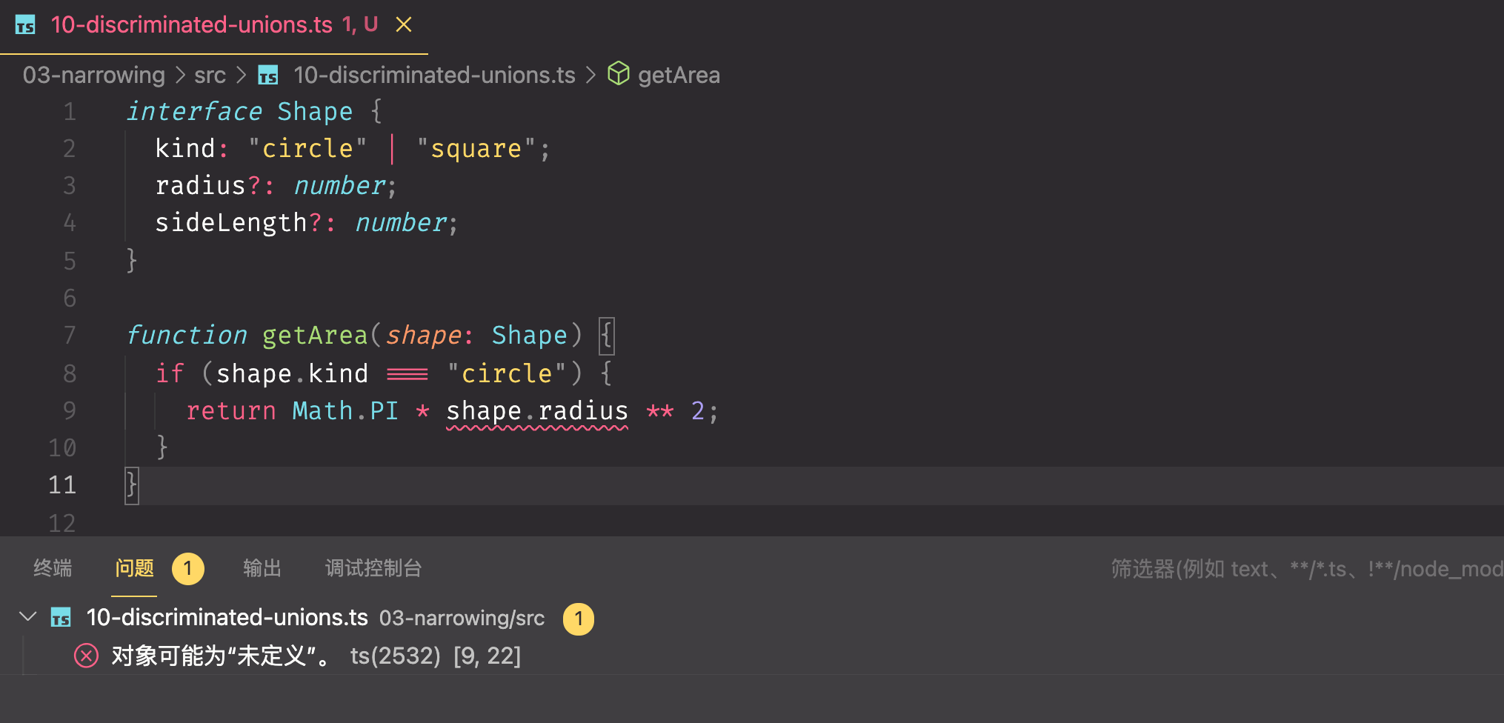Select the 10-discriminated-unions.ts row in problems list
Image resolution: width=1504 pixels, height=723 pixels.
tap(752, 618)
